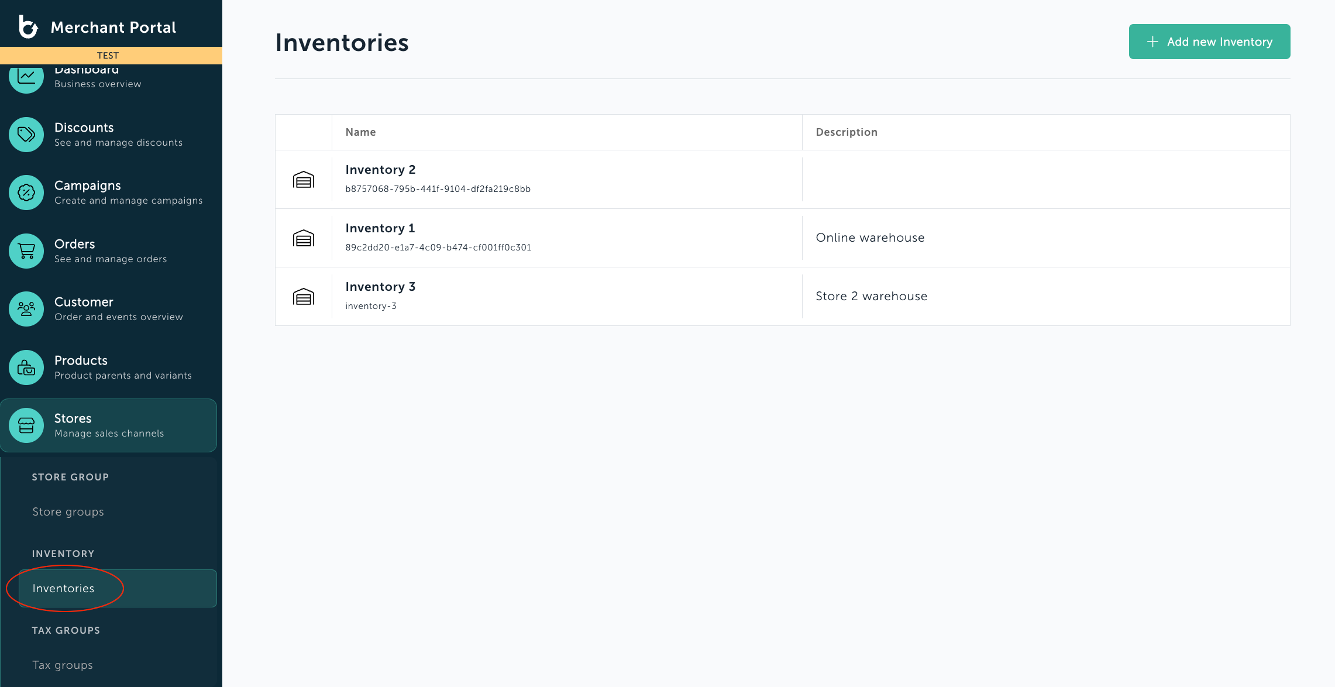Click the Customer people icon

coord(26,309)
